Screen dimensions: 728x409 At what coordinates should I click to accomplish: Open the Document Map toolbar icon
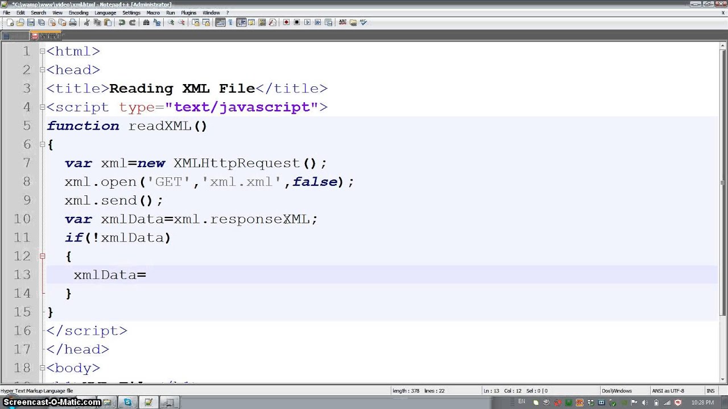click(262, 23)
